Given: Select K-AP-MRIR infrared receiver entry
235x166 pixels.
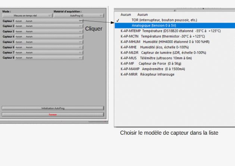Looking at the screenshot, I should tap(147, 74).
